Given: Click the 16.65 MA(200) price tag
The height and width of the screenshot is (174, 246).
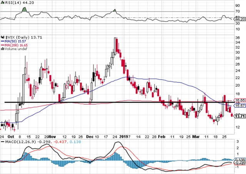Looking at the screenshot, I should coord(239,100).
